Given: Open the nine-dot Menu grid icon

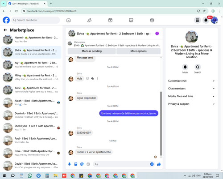Looking at the screenshot, I should click(198, 20).
